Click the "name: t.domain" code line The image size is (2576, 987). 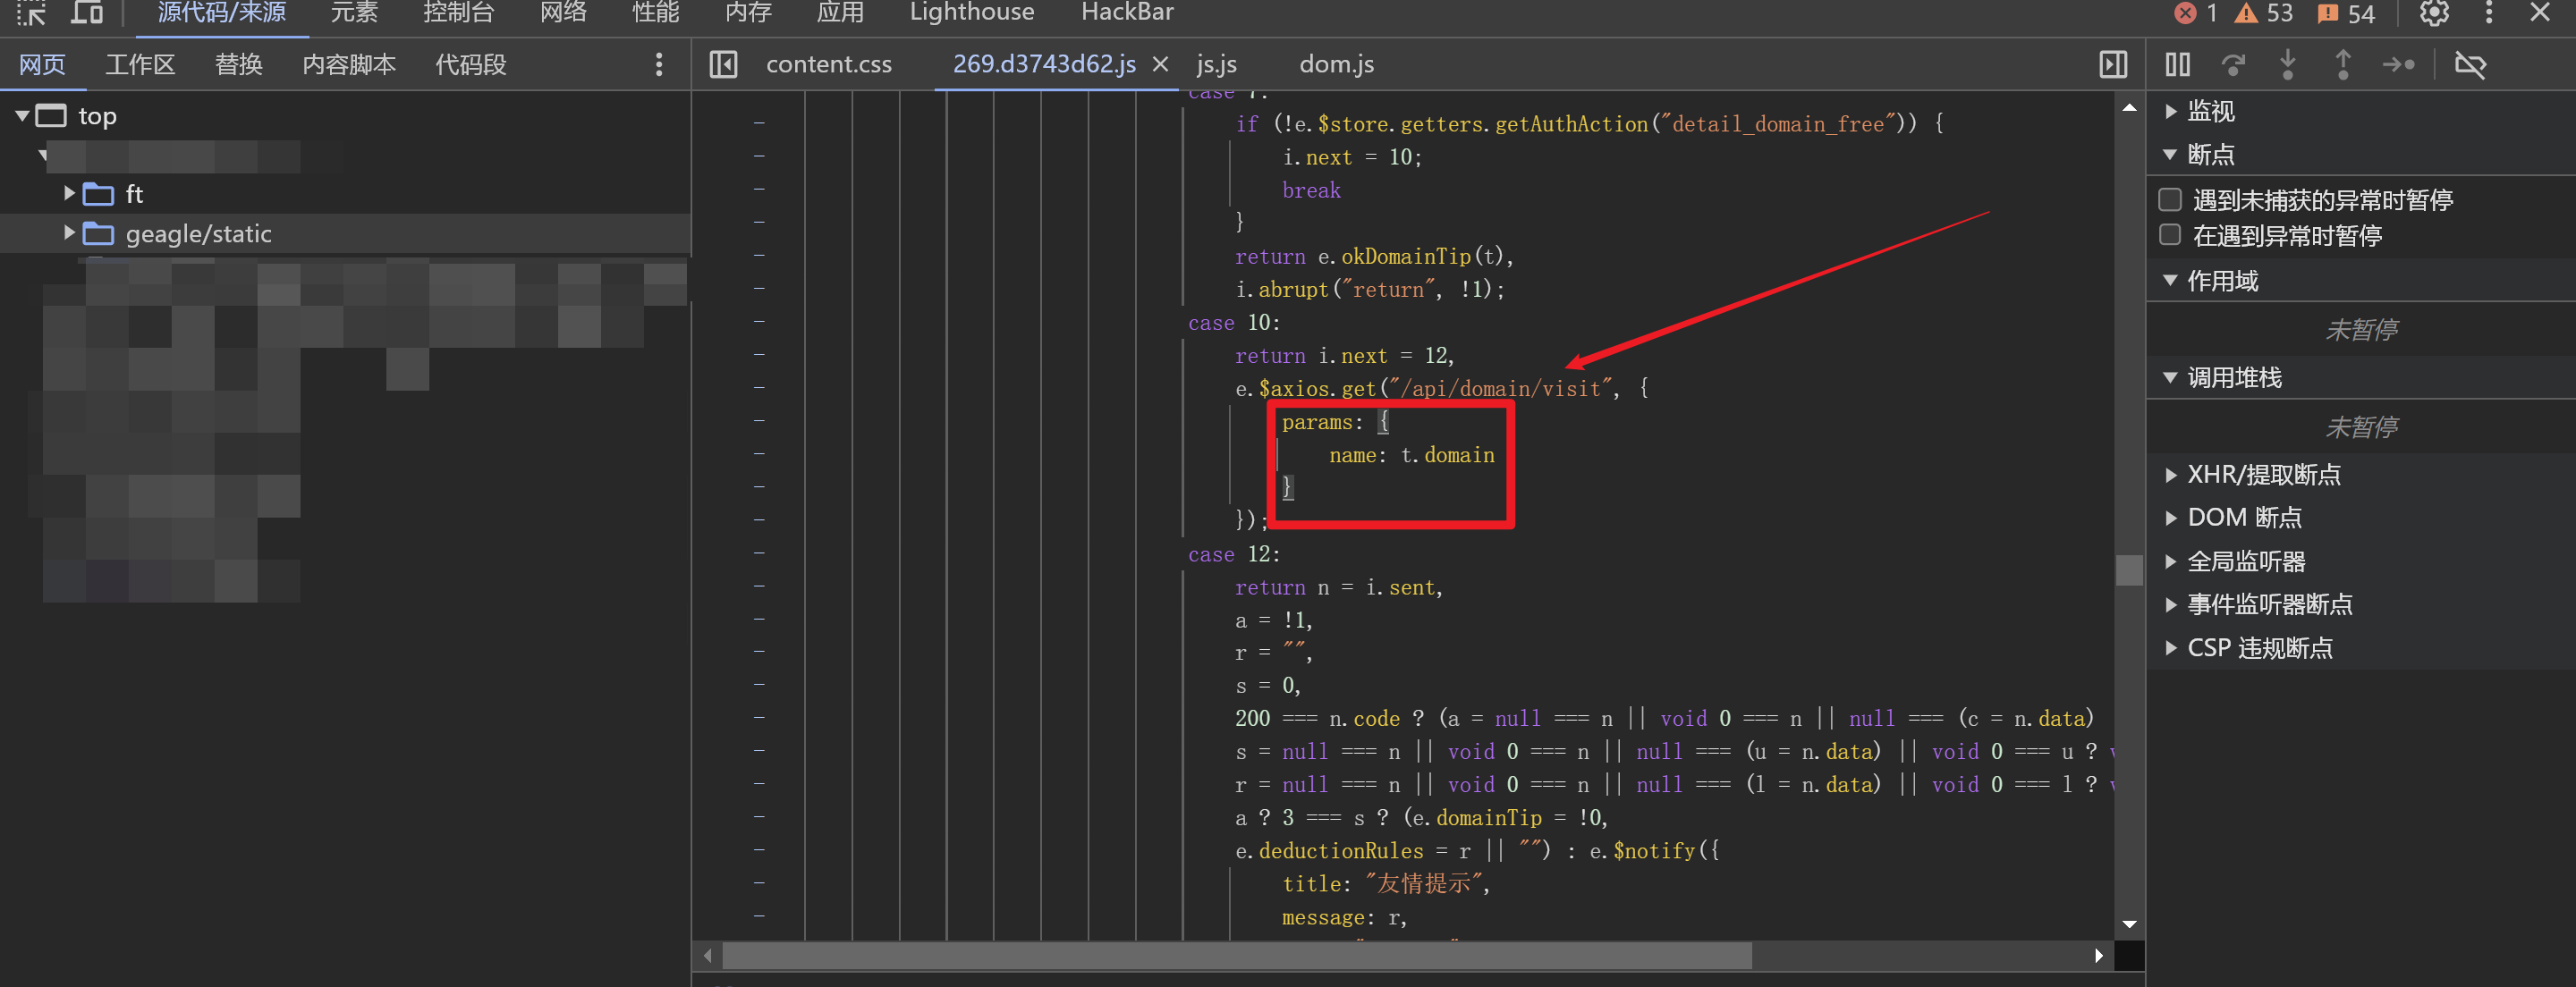[1411, 456]
